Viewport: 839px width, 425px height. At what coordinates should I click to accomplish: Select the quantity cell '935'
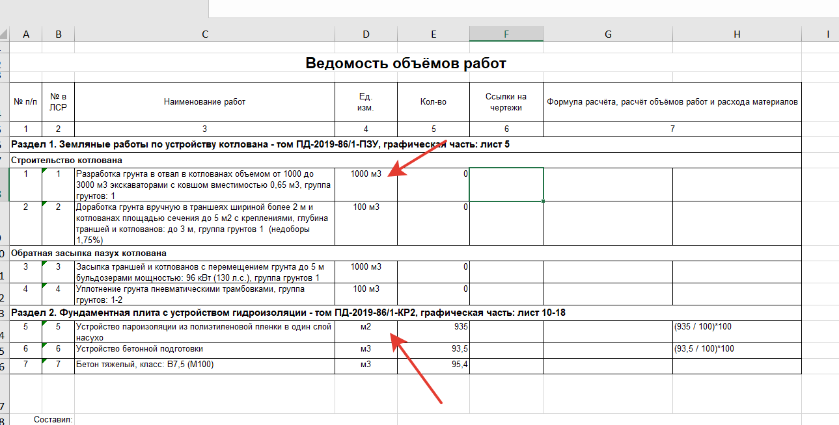click(x=433, y=332)
